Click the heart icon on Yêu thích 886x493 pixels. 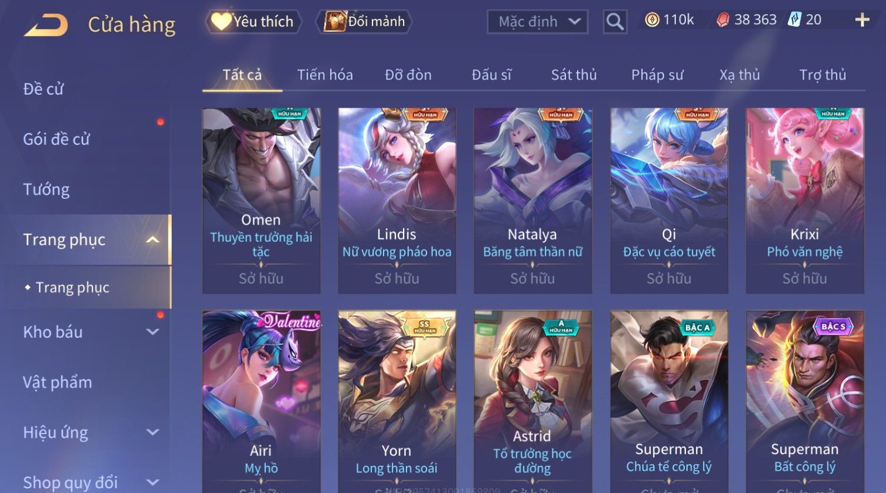tap(221, 22)
